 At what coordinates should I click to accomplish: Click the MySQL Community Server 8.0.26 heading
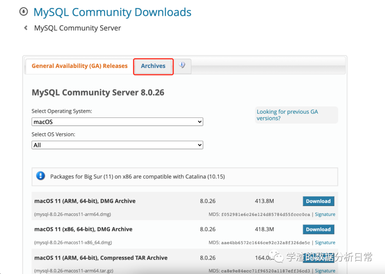tap(98, 93)
